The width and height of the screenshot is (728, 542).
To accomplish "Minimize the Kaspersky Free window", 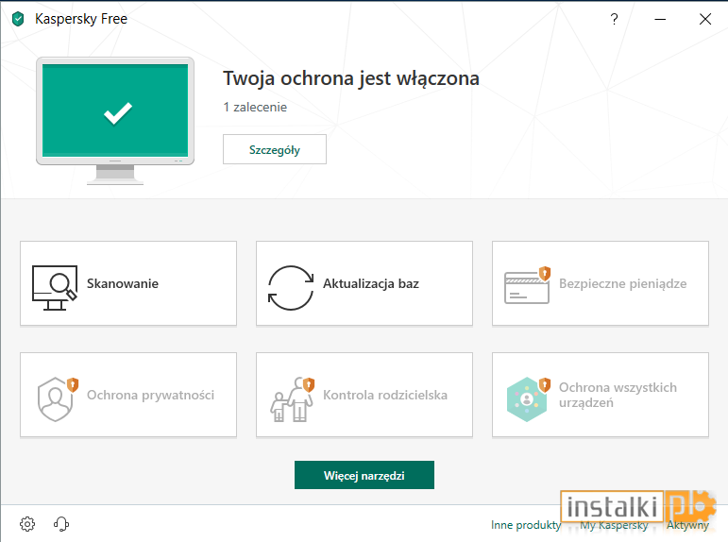I will pos(660,19).
